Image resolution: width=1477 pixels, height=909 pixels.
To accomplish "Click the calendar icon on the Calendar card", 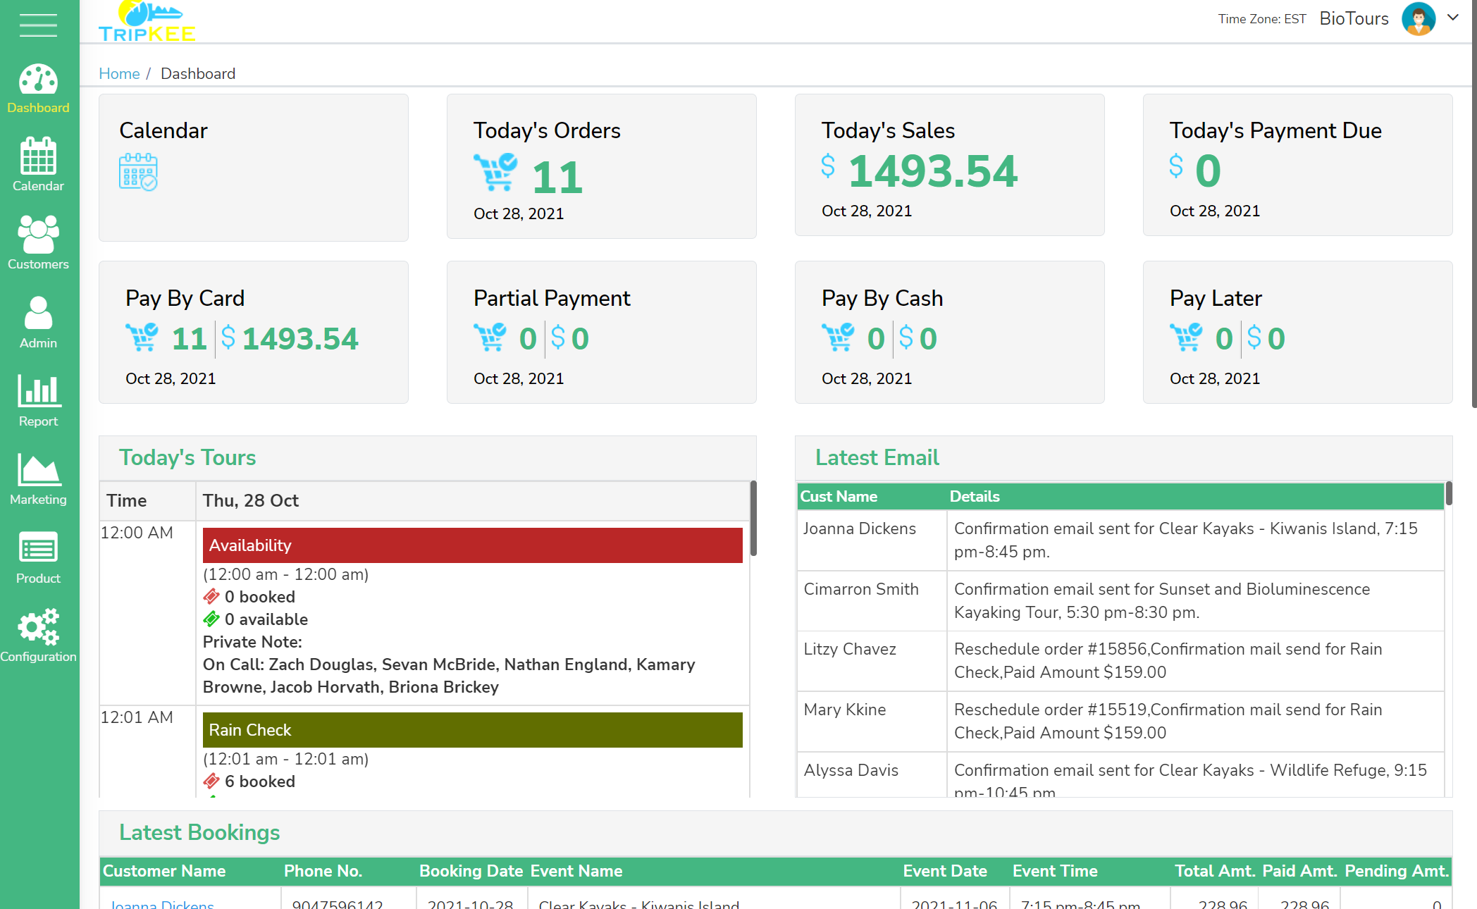I will click(x=137, y=171).
